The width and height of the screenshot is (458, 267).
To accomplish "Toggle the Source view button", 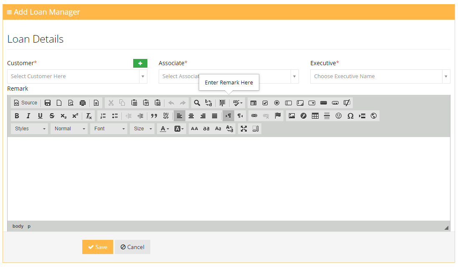I will coord(25,103).
